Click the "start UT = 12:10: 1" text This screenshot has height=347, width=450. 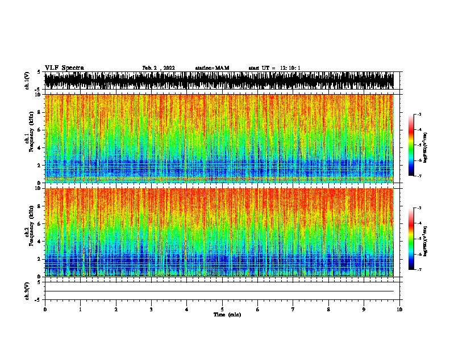[274, 68]
